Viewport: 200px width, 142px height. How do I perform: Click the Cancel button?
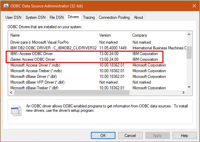130,136
